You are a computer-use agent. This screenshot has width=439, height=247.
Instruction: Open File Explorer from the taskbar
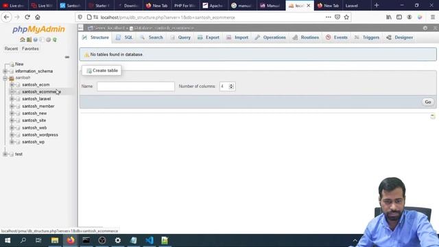[55, 240]
